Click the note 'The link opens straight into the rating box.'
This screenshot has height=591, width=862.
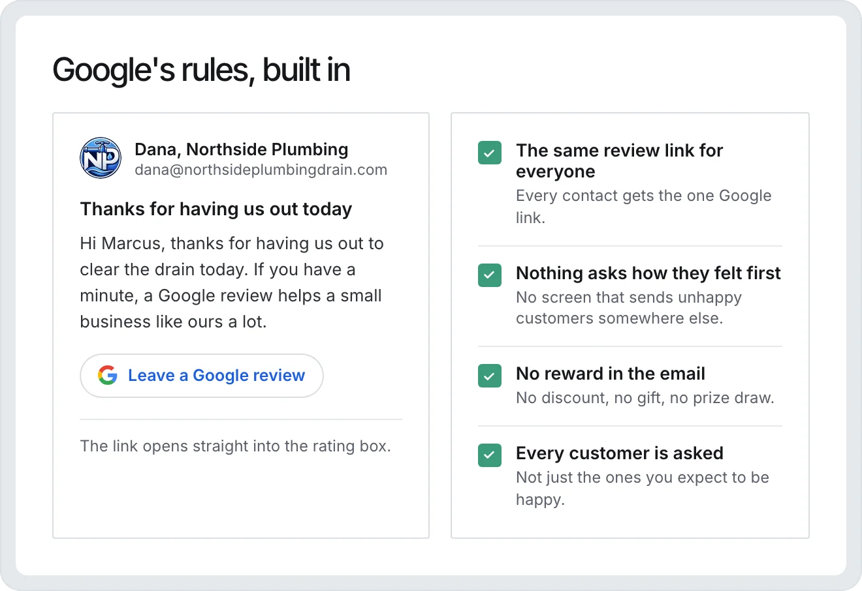tap(235, 446)
